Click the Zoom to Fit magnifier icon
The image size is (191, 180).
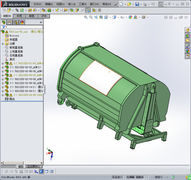[86, 17]
